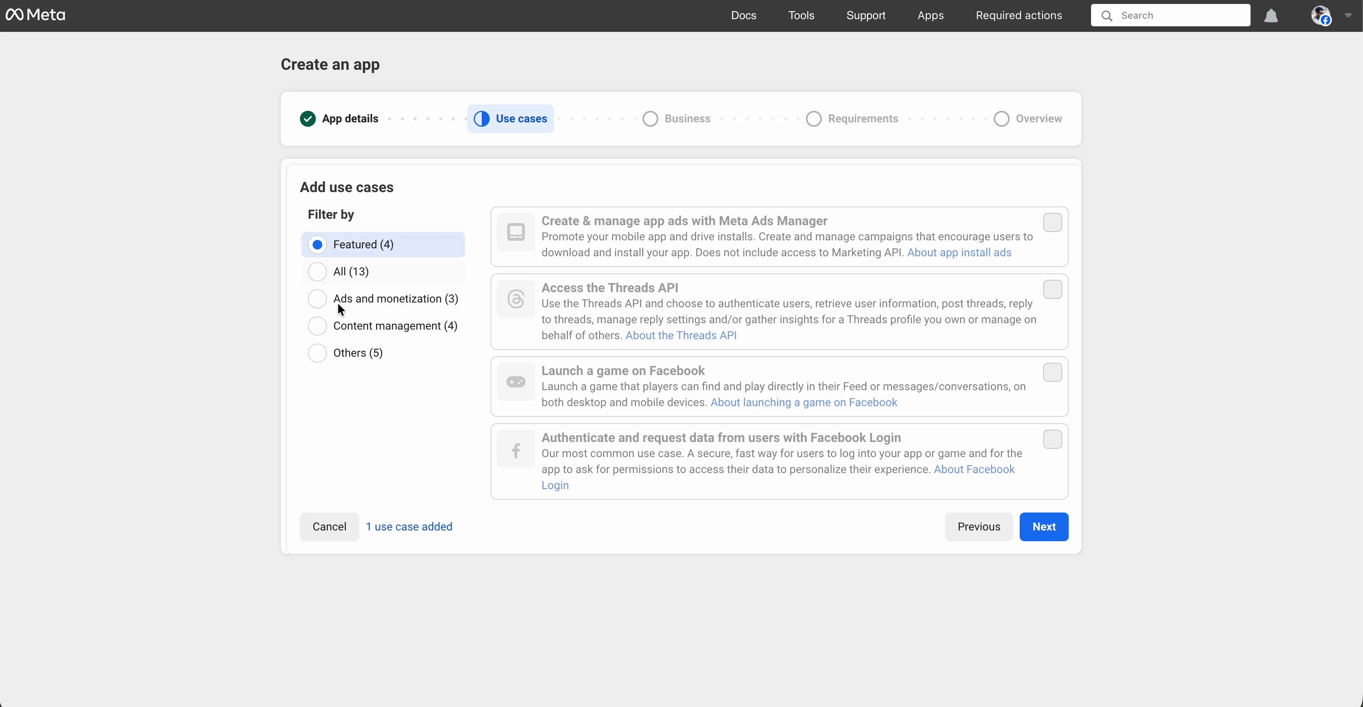Screen dimensions: 1363x707
Task: Click the app ads device icon
Action: 516,232
